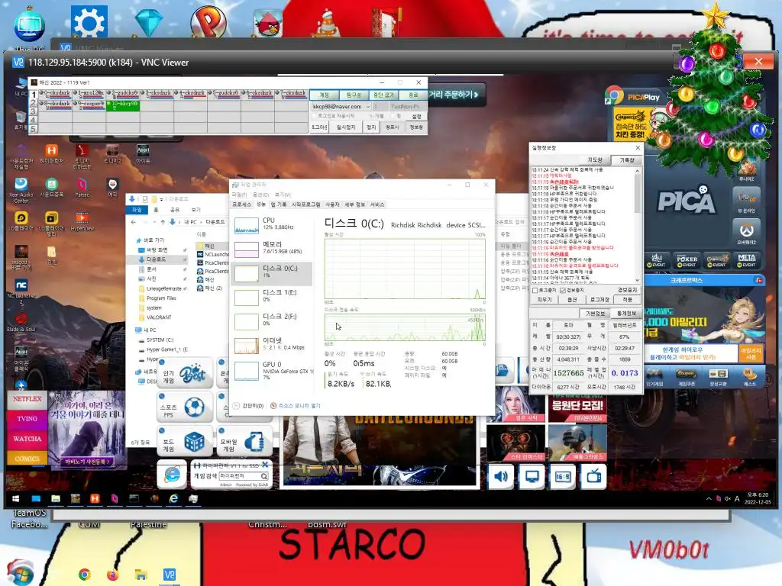Click the monitor display tile
Image resolution: width=782 pixels, height=586 pixels.
[532, 477]
